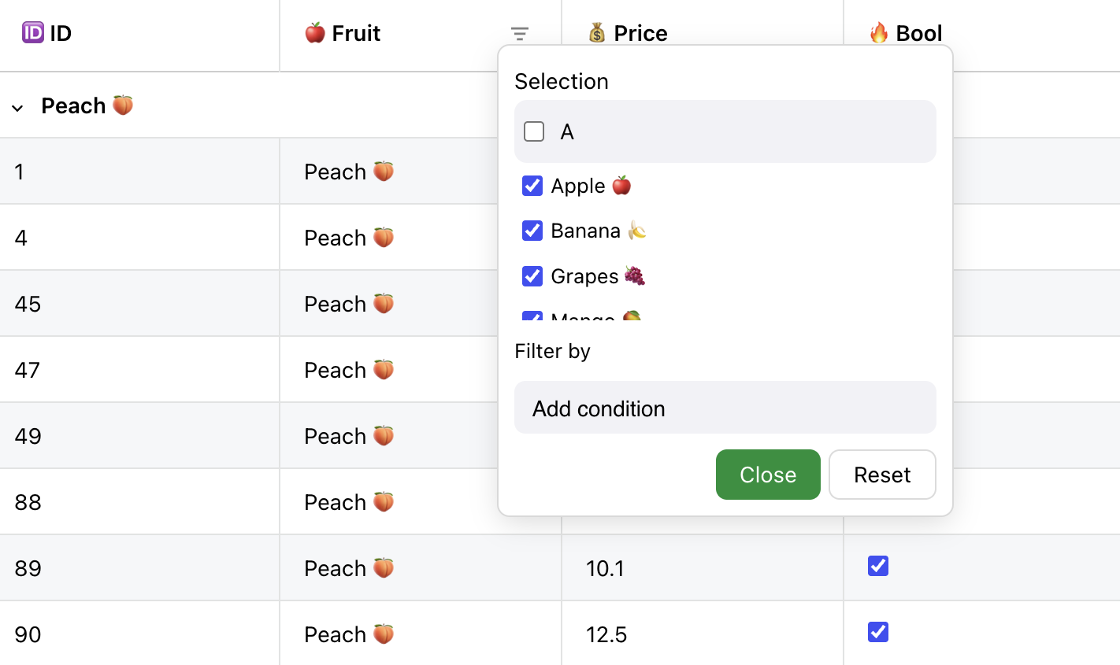This screenshot has width=1120, height=665.
Task: Toggle the Bool checkbox in row 90
Action: (x=877, y=632)
